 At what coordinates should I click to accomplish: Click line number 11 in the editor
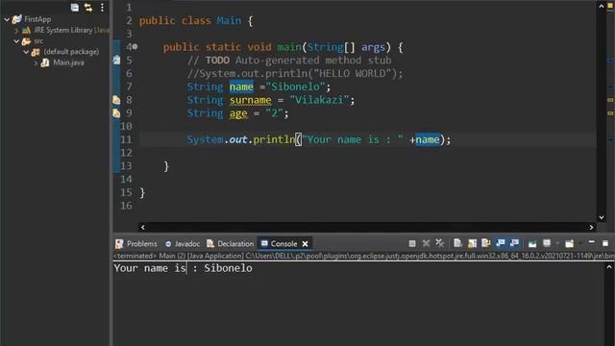pos(126,139)
